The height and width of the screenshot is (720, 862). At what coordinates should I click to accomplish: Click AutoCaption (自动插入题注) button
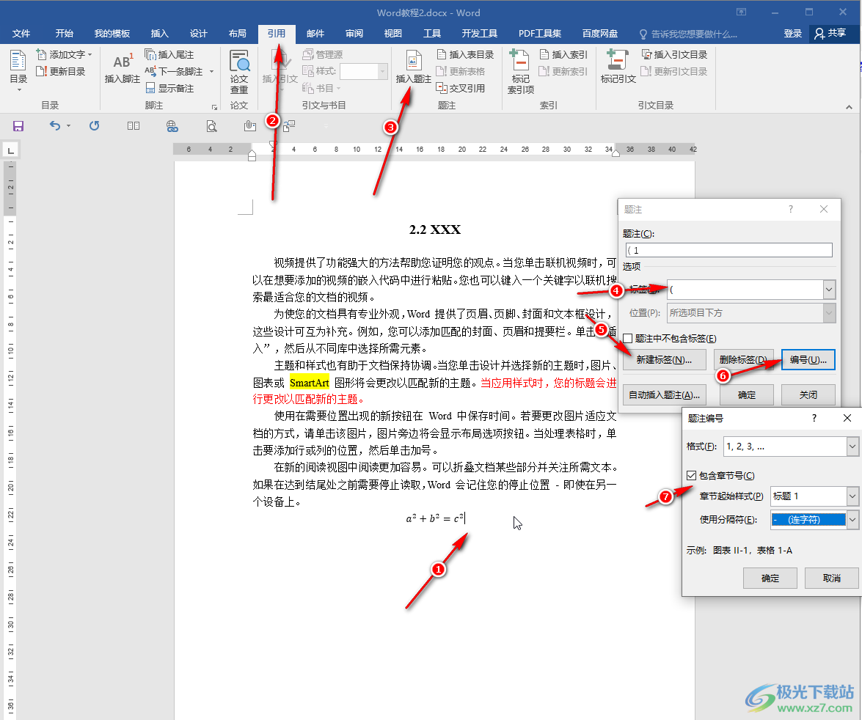click(x=664, y=394)
